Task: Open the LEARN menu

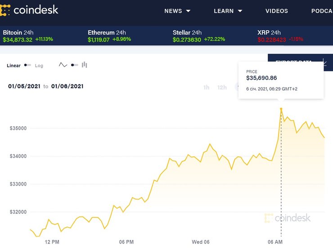Action: [x=224, y=11]
